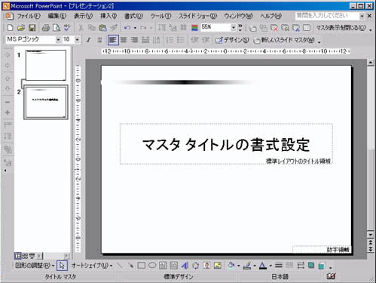Insert a diagram or organization chart
This screenshot has width=376, height=283.
pyautogui.click(x=196, y=266)
